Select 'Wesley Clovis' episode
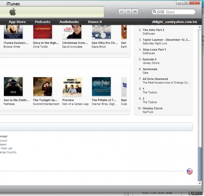Image resolution: width=204 pixels, height=196 pixels. coord(152,108)
